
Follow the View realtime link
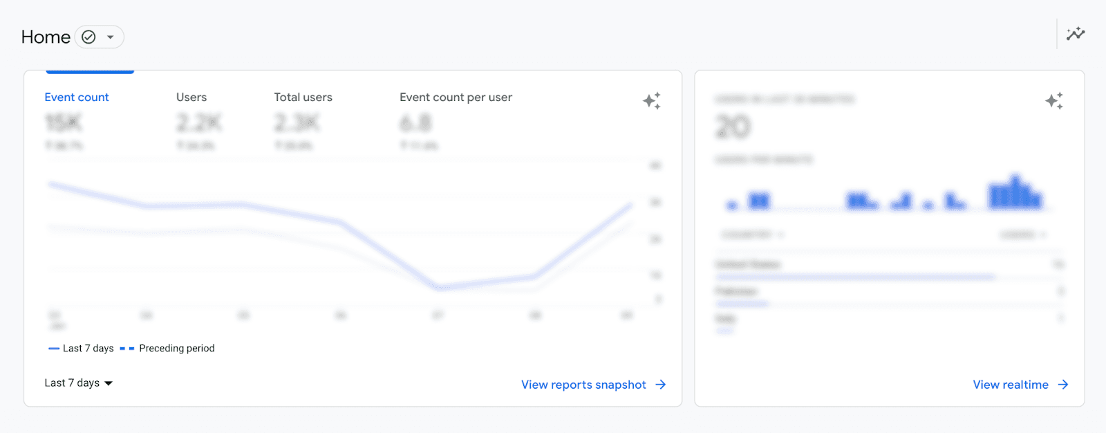[1020, 385]
